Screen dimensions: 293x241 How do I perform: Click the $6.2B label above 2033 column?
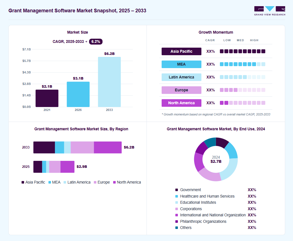coord(109,54)
